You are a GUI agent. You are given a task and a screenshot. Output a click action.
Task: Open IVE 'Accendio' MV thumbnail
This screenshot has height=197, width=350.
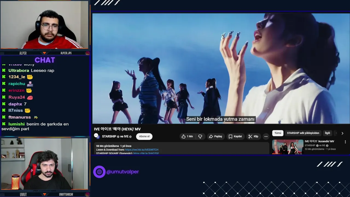pyautogui.click(x=288, y=147)
